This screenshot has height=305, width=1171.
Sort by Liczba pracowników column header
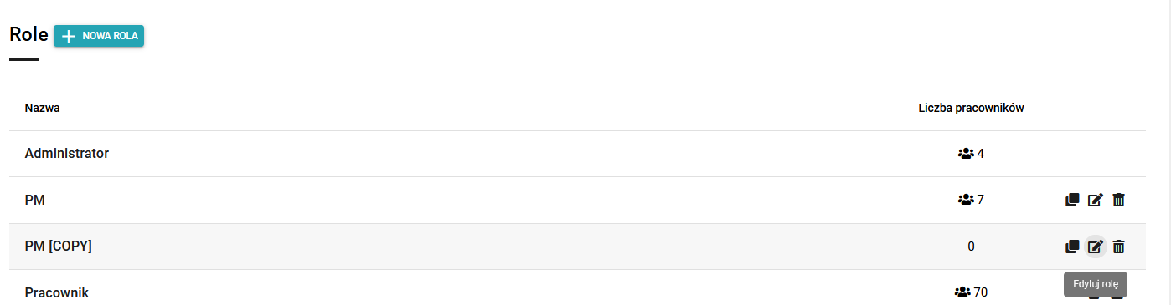coord(971,108)
